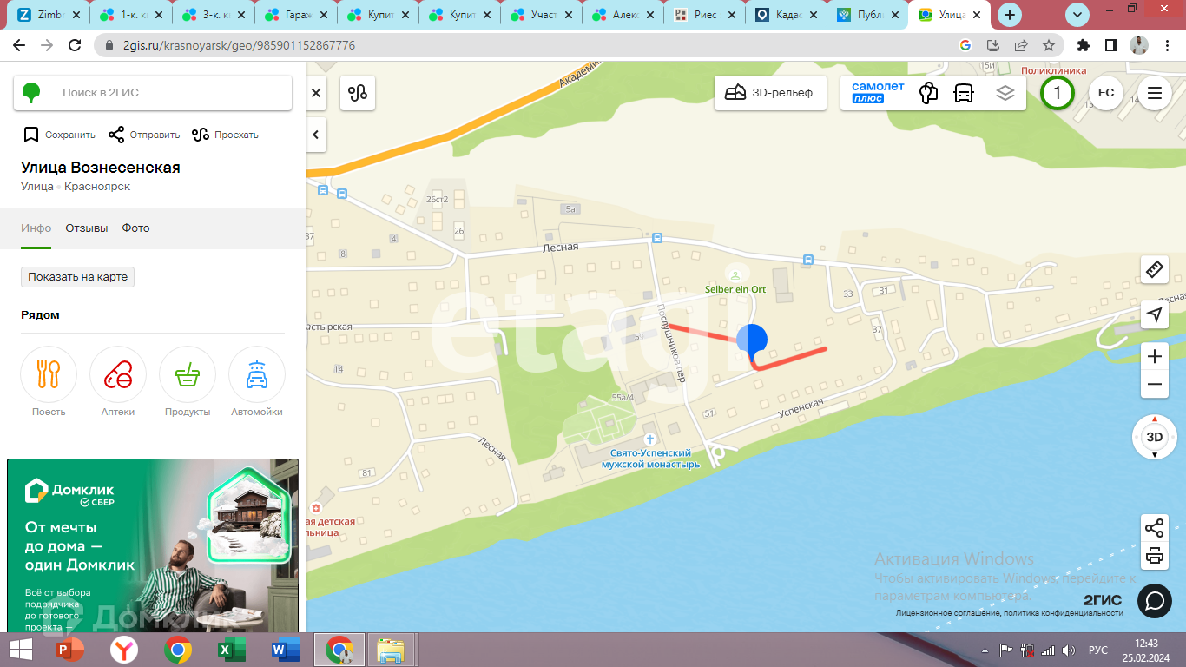Viewport: 1186px width, 667px height.
Task: Open PowerPoint from the taskbar
Action: click(69, 650)
